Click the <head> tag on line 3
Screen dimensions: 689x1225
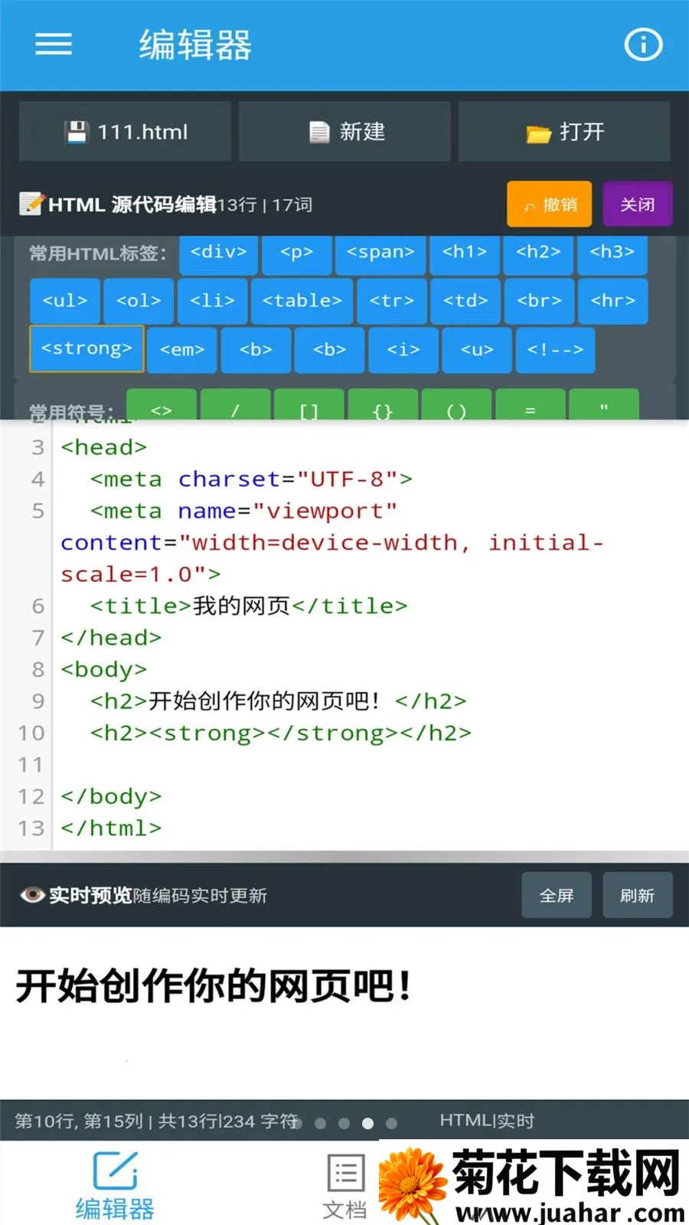104,447
